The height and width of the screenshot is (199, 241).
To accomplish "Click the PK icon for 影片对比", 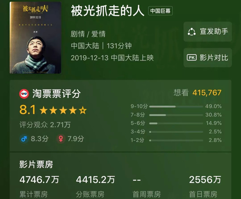I will (191, 58).
